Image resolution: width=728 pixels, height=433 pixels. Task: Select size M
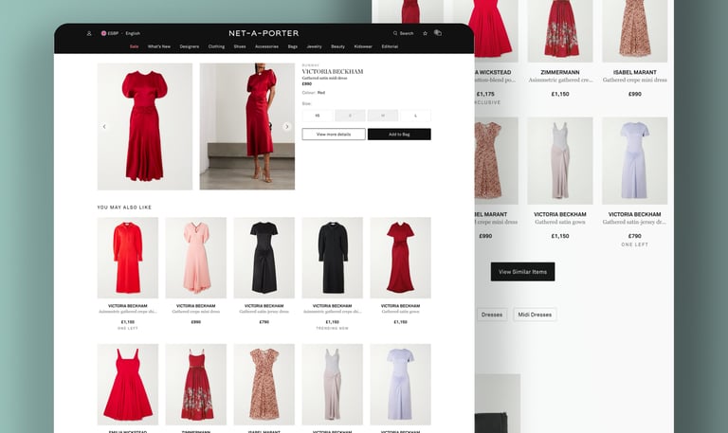click(x=383, y=116)
